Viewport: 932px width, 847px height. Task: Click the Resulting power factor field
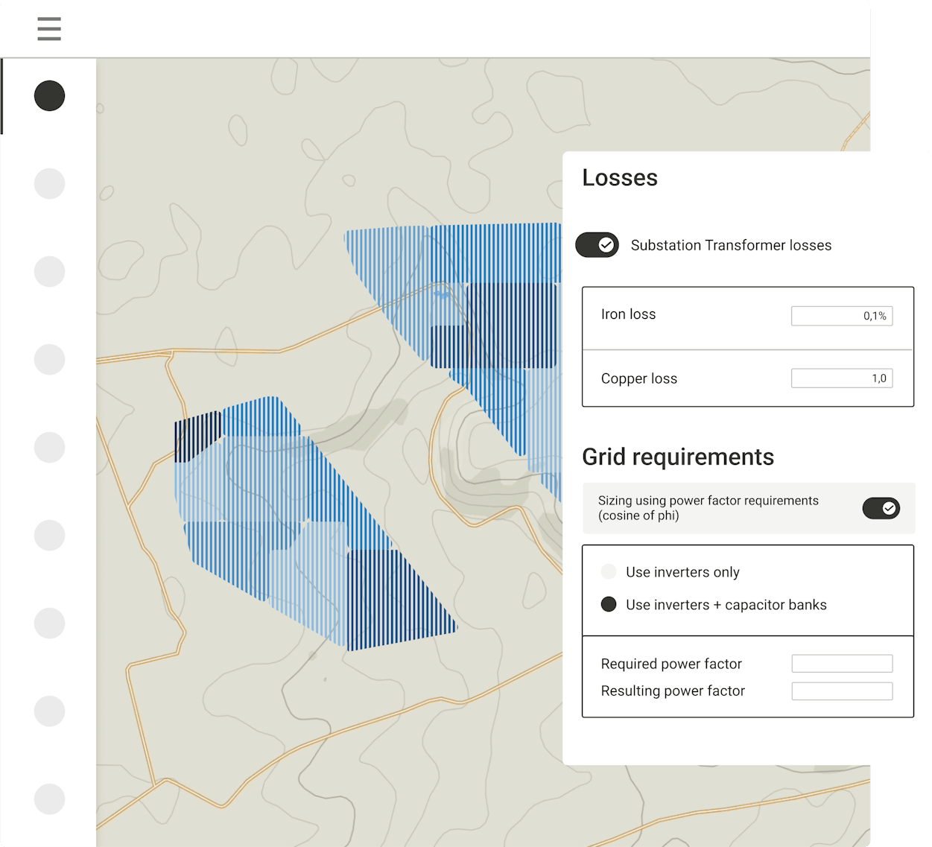click(x=841, y=691)
